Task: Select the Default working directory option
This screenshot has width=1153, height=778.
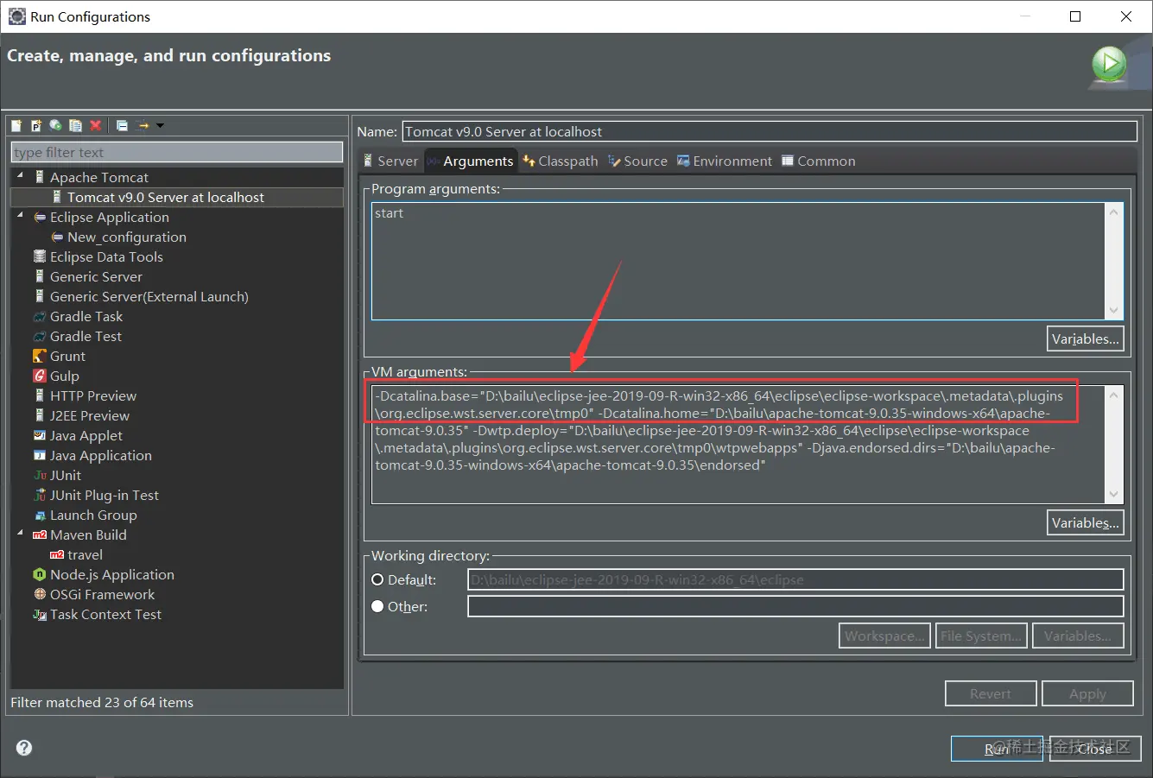Action: tap(377, 579)
